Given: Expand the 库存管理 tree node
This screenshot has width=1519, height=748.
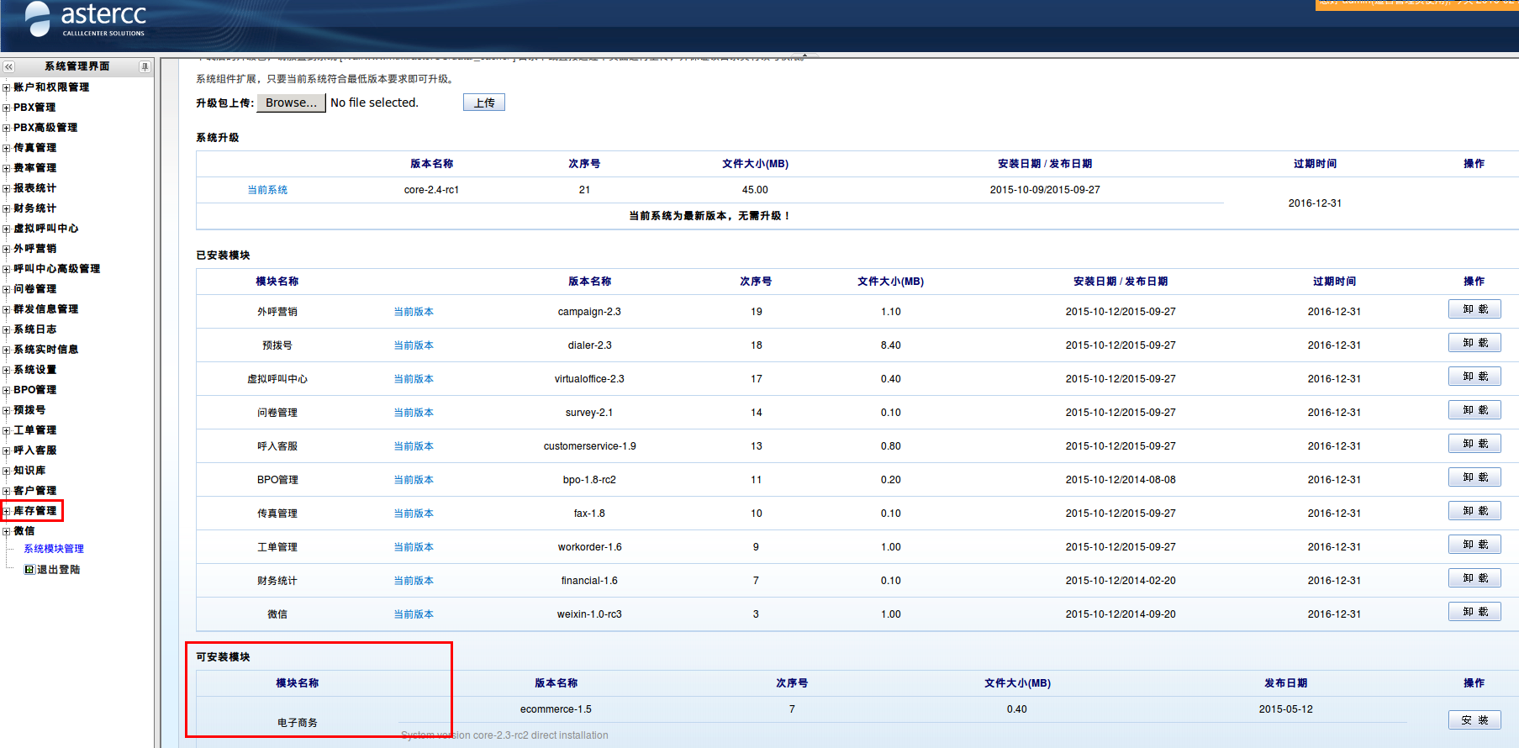Looking at the screenshot, I should coord(7,511).
